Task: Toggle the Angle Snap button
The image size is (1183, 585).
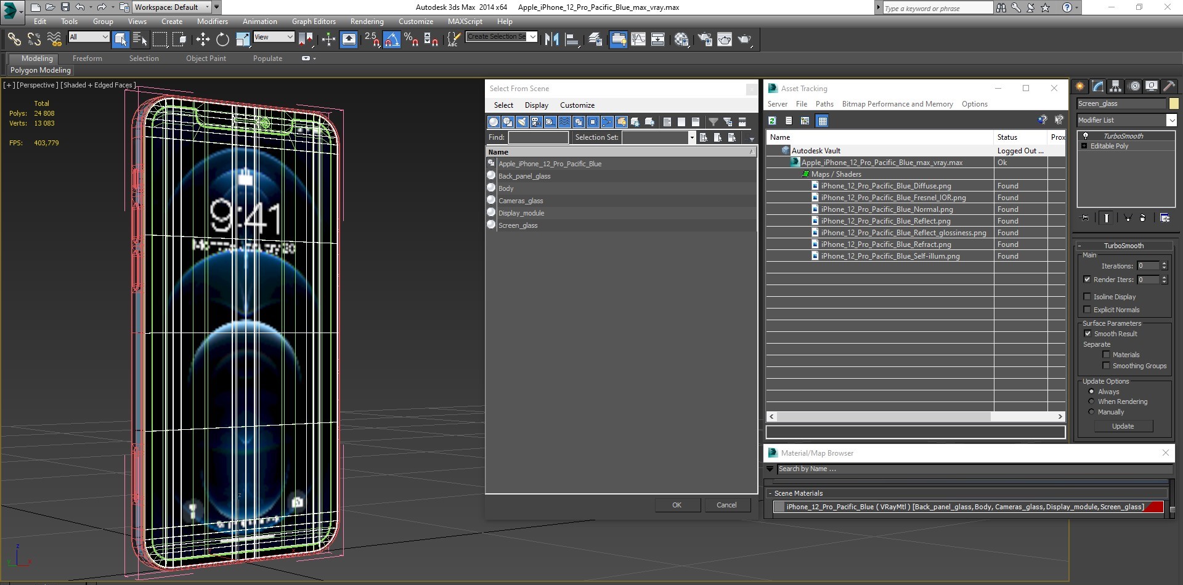Action: coord(392,39)
